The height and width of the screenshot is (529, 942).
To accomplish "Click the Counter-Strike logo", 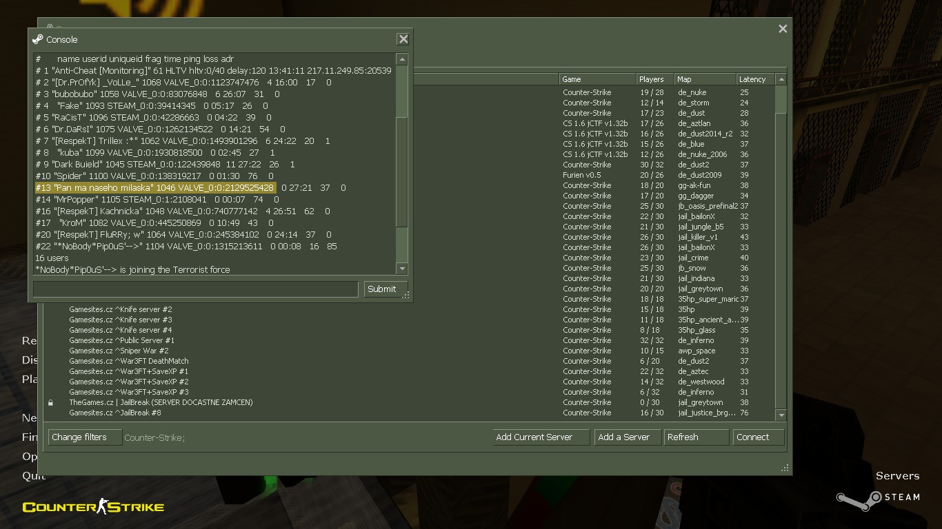I will pyautogui.click(x=93, y=507).
